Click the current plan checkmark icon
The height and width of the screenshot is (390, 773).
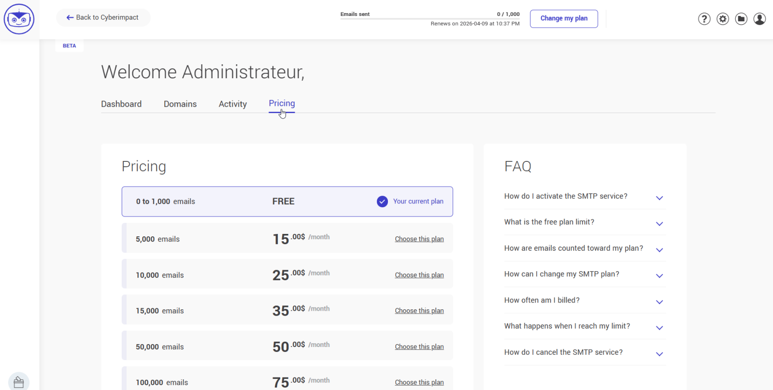click(x=382, y=202)
